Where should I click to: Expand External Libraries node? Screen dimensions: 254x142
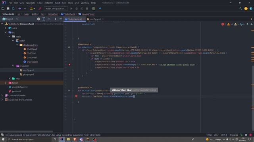click(2, 95)
